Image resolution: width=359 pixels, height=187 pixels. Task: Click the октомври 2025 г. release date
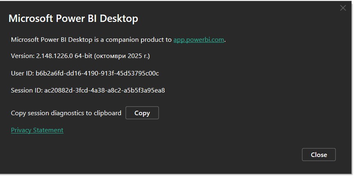point(122,56)
